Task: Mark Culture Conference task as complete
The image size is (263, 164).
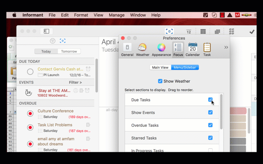Action: pos(30,114)
